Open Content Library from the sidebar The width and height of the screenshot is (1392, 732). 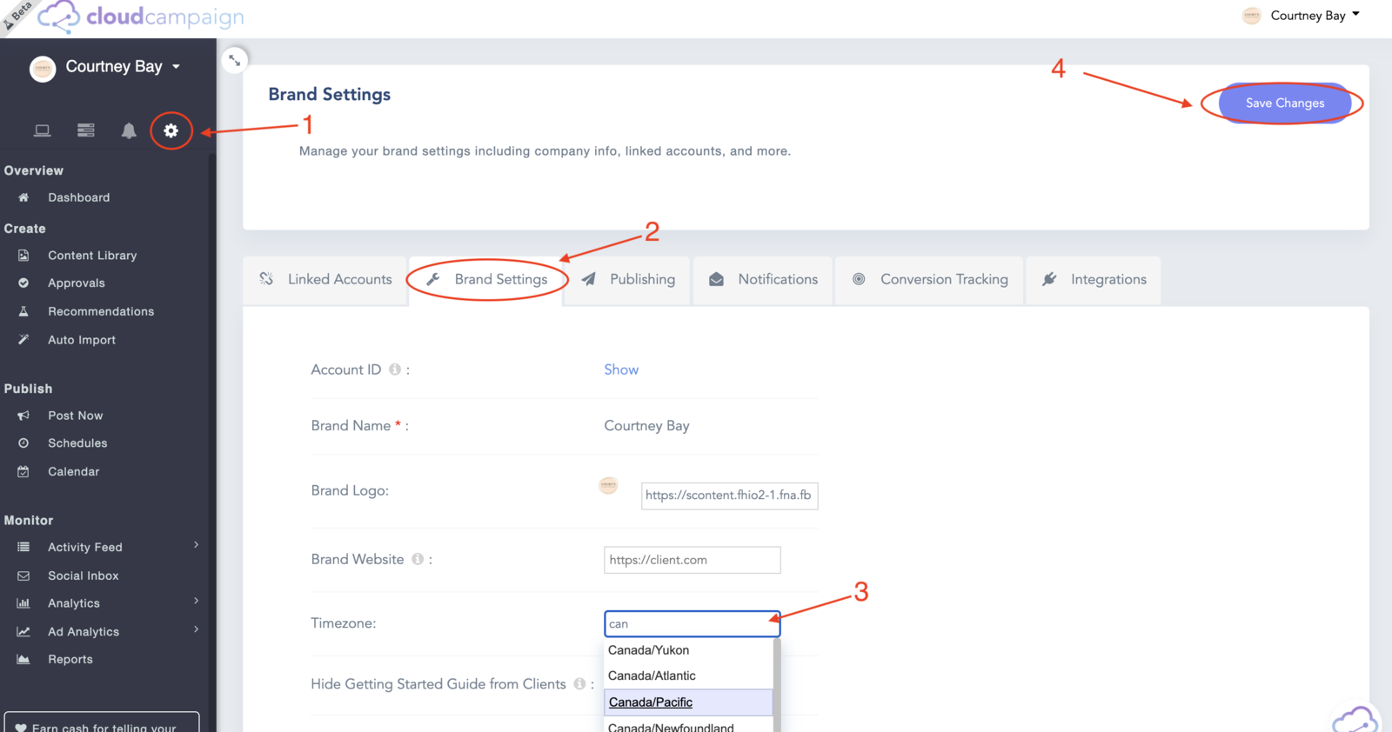(x=92, y=256)
